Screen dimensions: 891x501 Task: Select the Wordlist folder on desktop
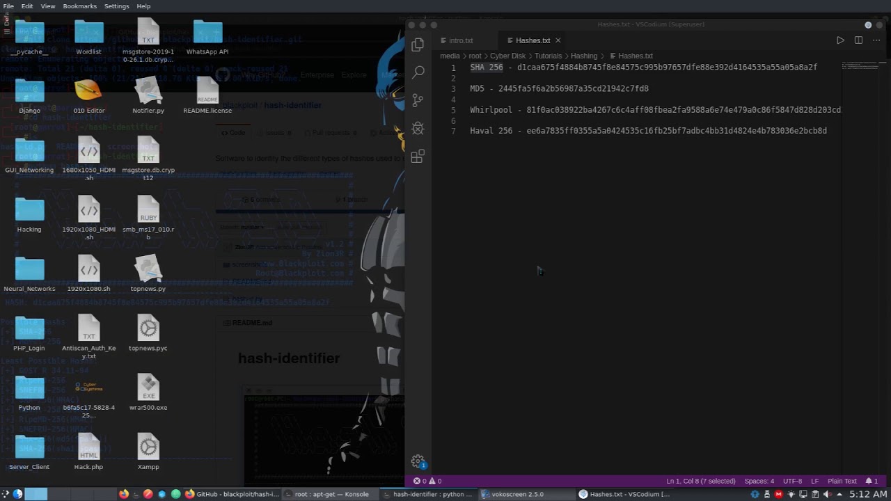(89, 38)
